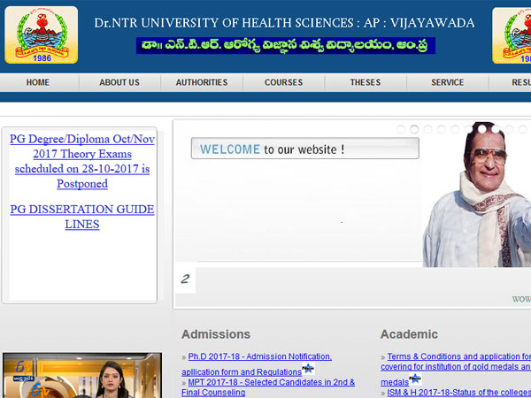Expand the COURSES navigation menu

[x=283, y=82]
